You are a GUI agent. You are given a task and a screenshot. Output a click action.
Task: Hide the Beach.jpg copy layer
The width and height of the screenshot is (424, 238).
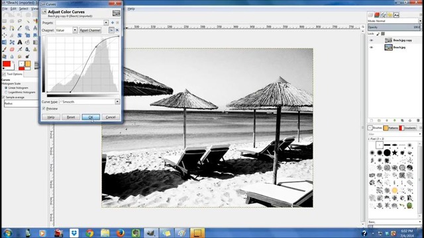click(x=371, y=40)
